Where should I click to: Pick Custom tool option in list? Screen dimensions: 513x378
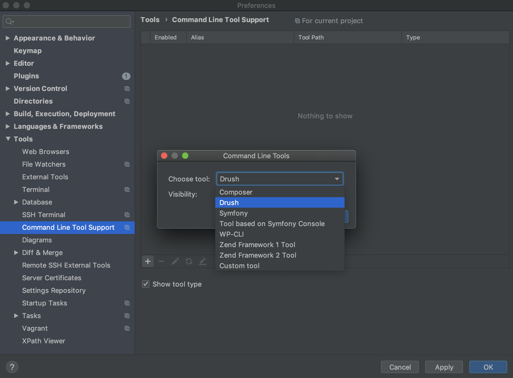coord(239,266)
